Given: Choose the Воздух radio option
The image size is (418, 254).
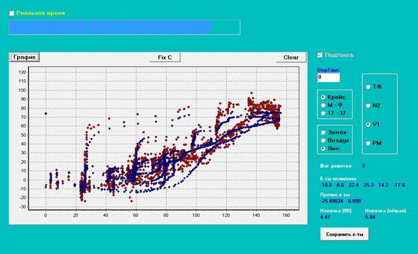Looking at the screenshot, I should click(x=324, y=141).
